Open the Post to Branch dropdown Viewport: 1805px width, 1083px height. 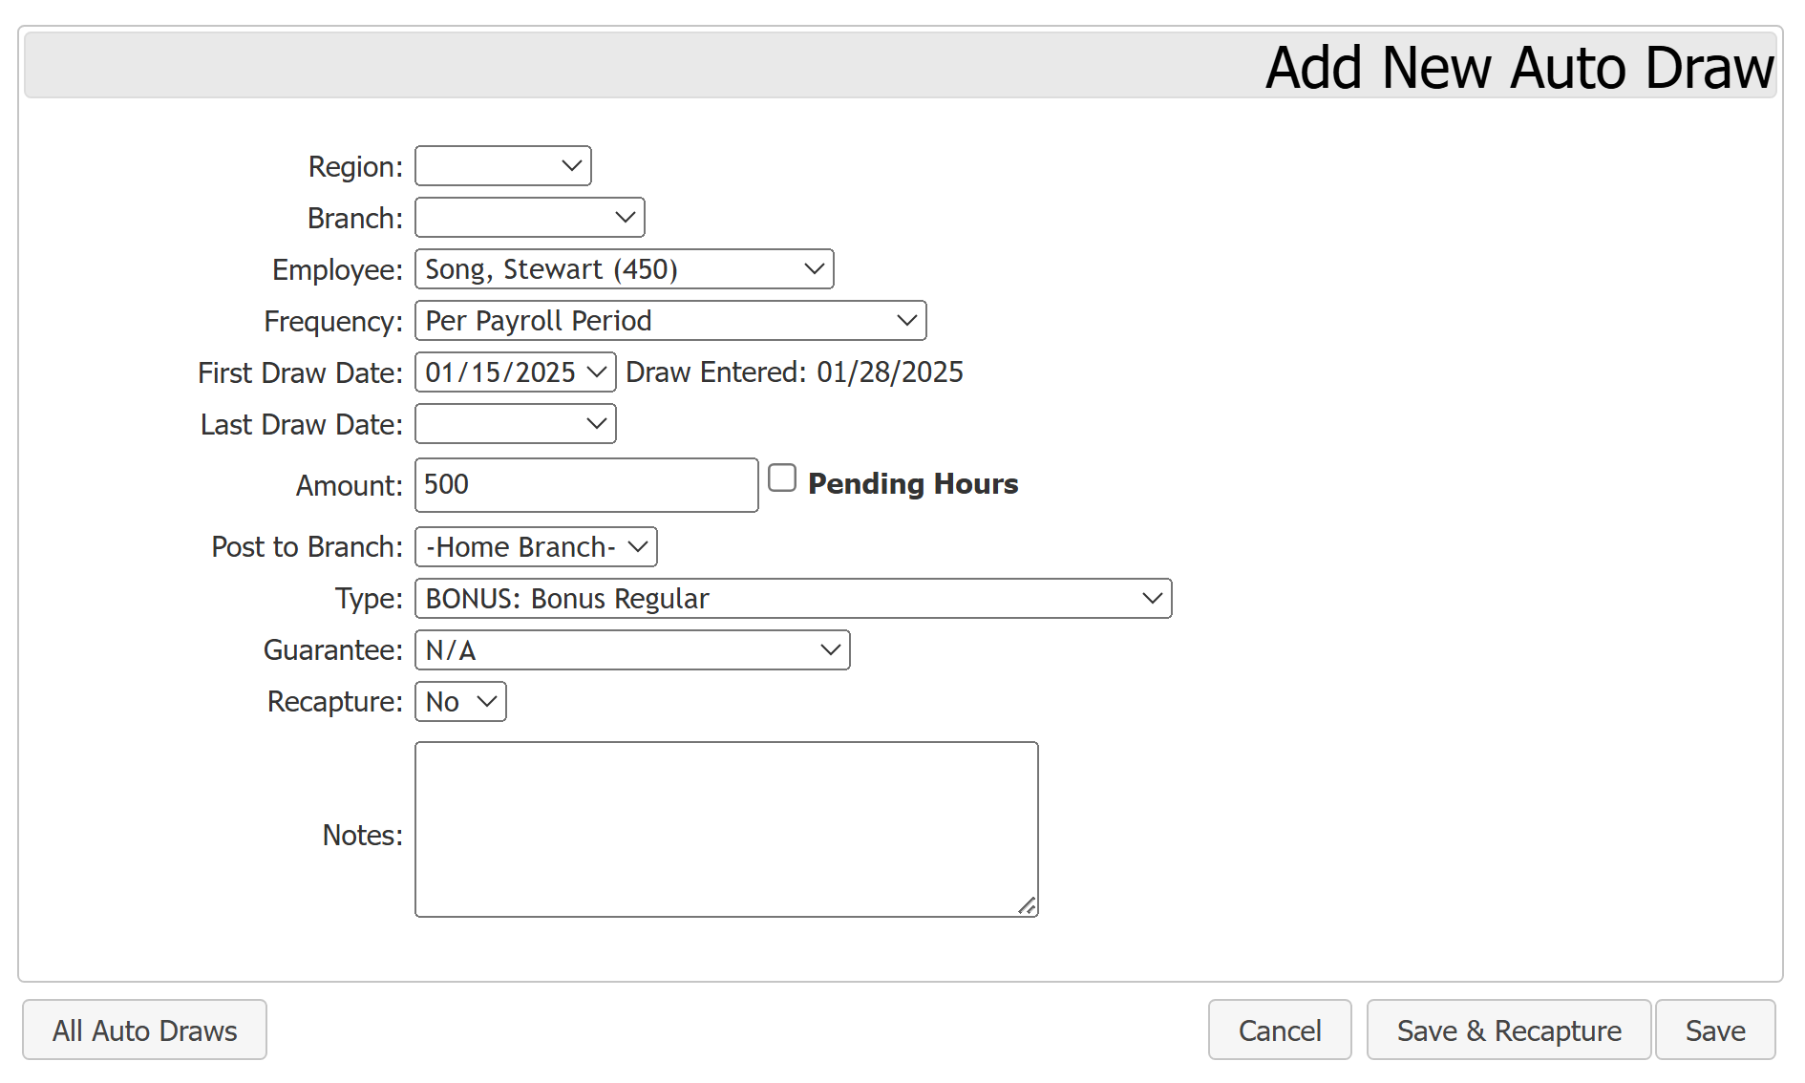pos(536,547)
